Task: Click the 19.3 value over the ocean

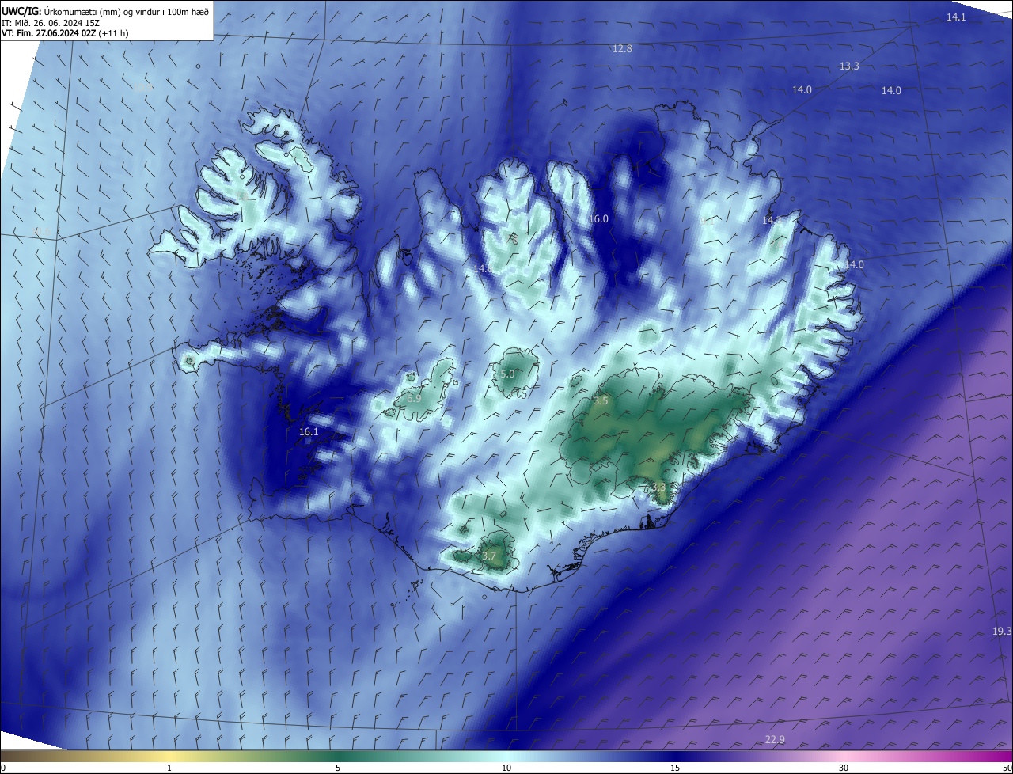Action: click(1002, 632)
